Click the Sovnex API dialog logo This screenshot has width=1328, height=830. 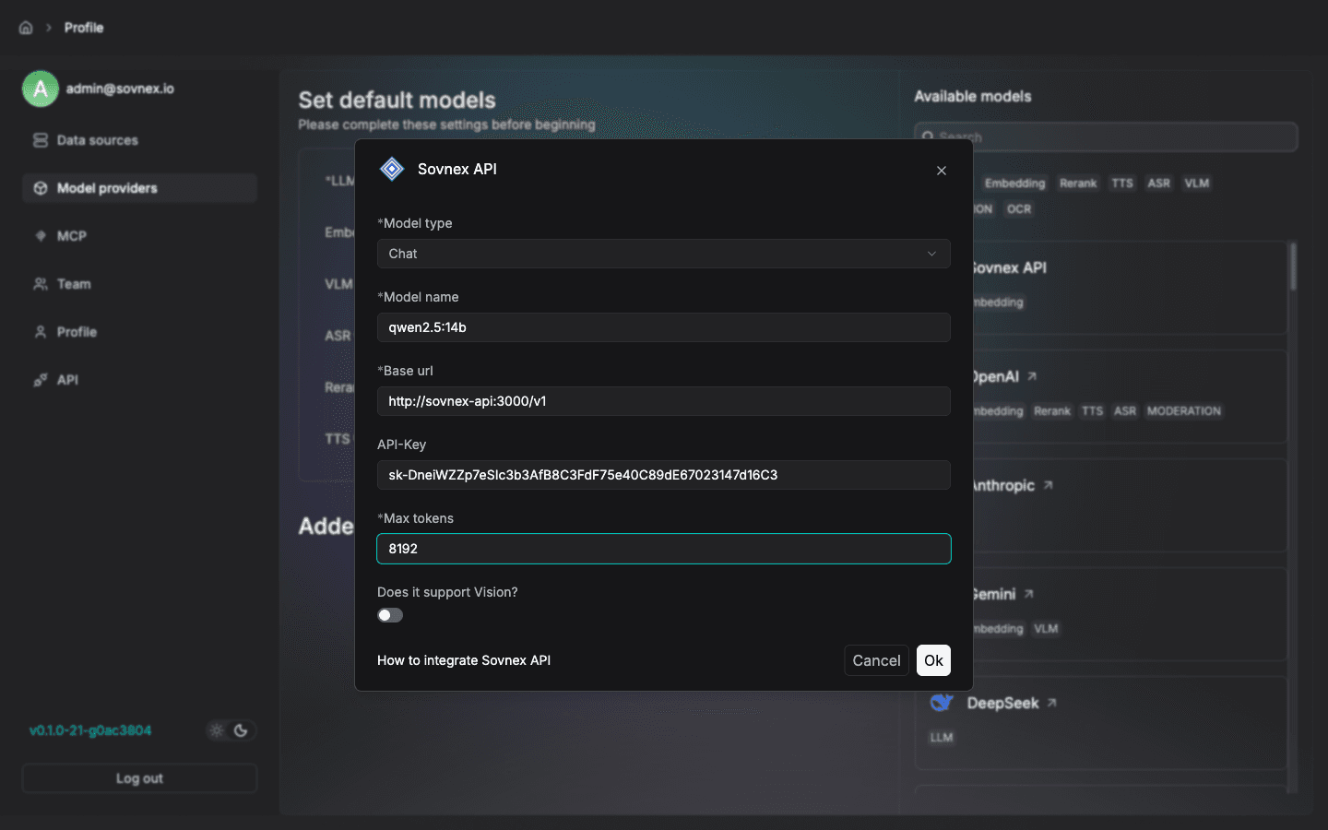(x=392, y=169)
